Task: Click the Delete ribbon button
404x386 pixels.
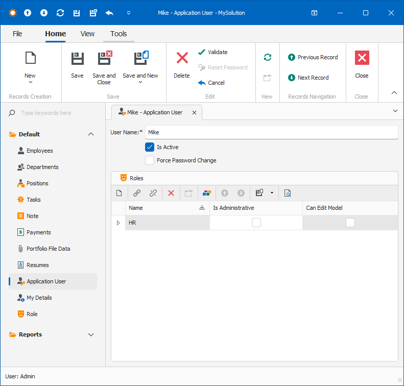Action: coord(182,65)
